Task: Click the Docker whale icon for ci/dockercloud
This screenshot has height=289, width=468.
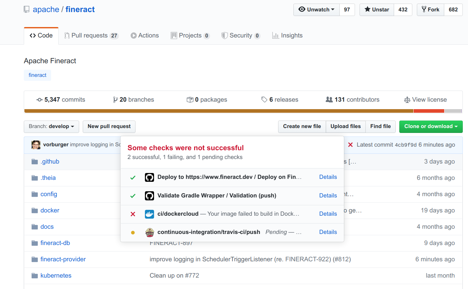Action: pyautogui.click(x=149, y=214)
